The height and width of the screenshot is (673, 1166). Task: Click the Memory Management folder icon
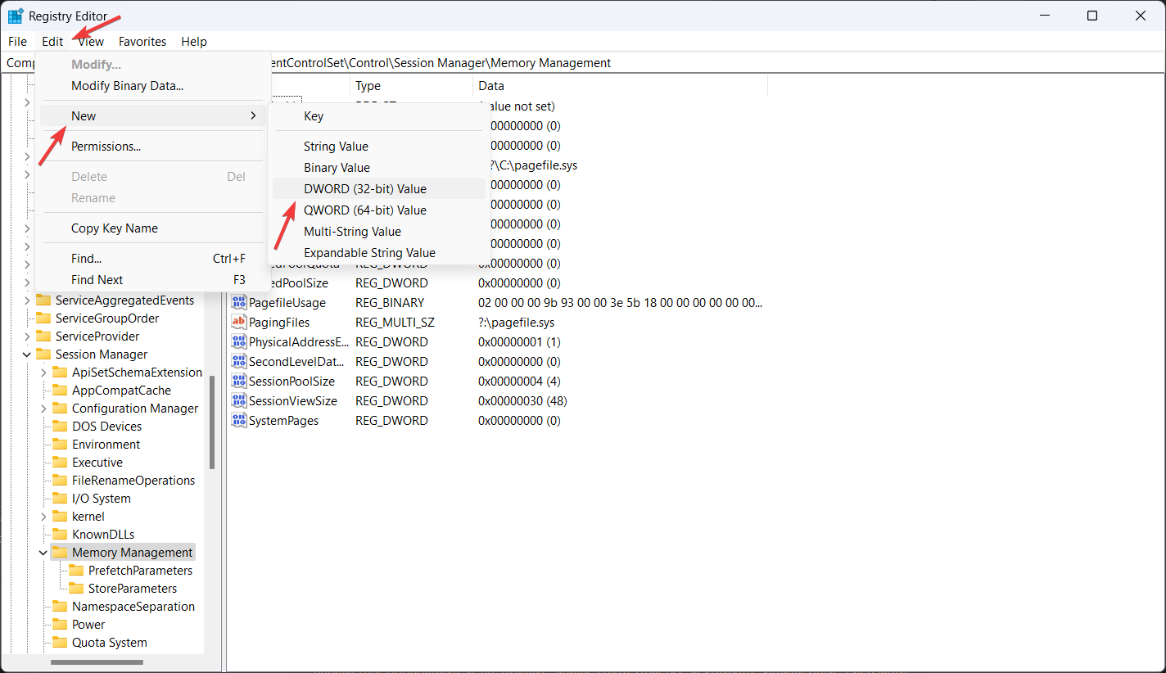[59, 553]
